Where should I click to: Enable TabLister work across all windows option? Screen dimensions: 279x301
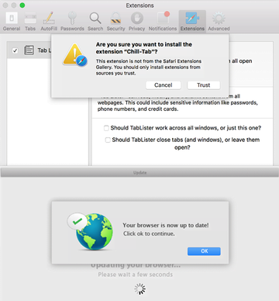(106, 128)
